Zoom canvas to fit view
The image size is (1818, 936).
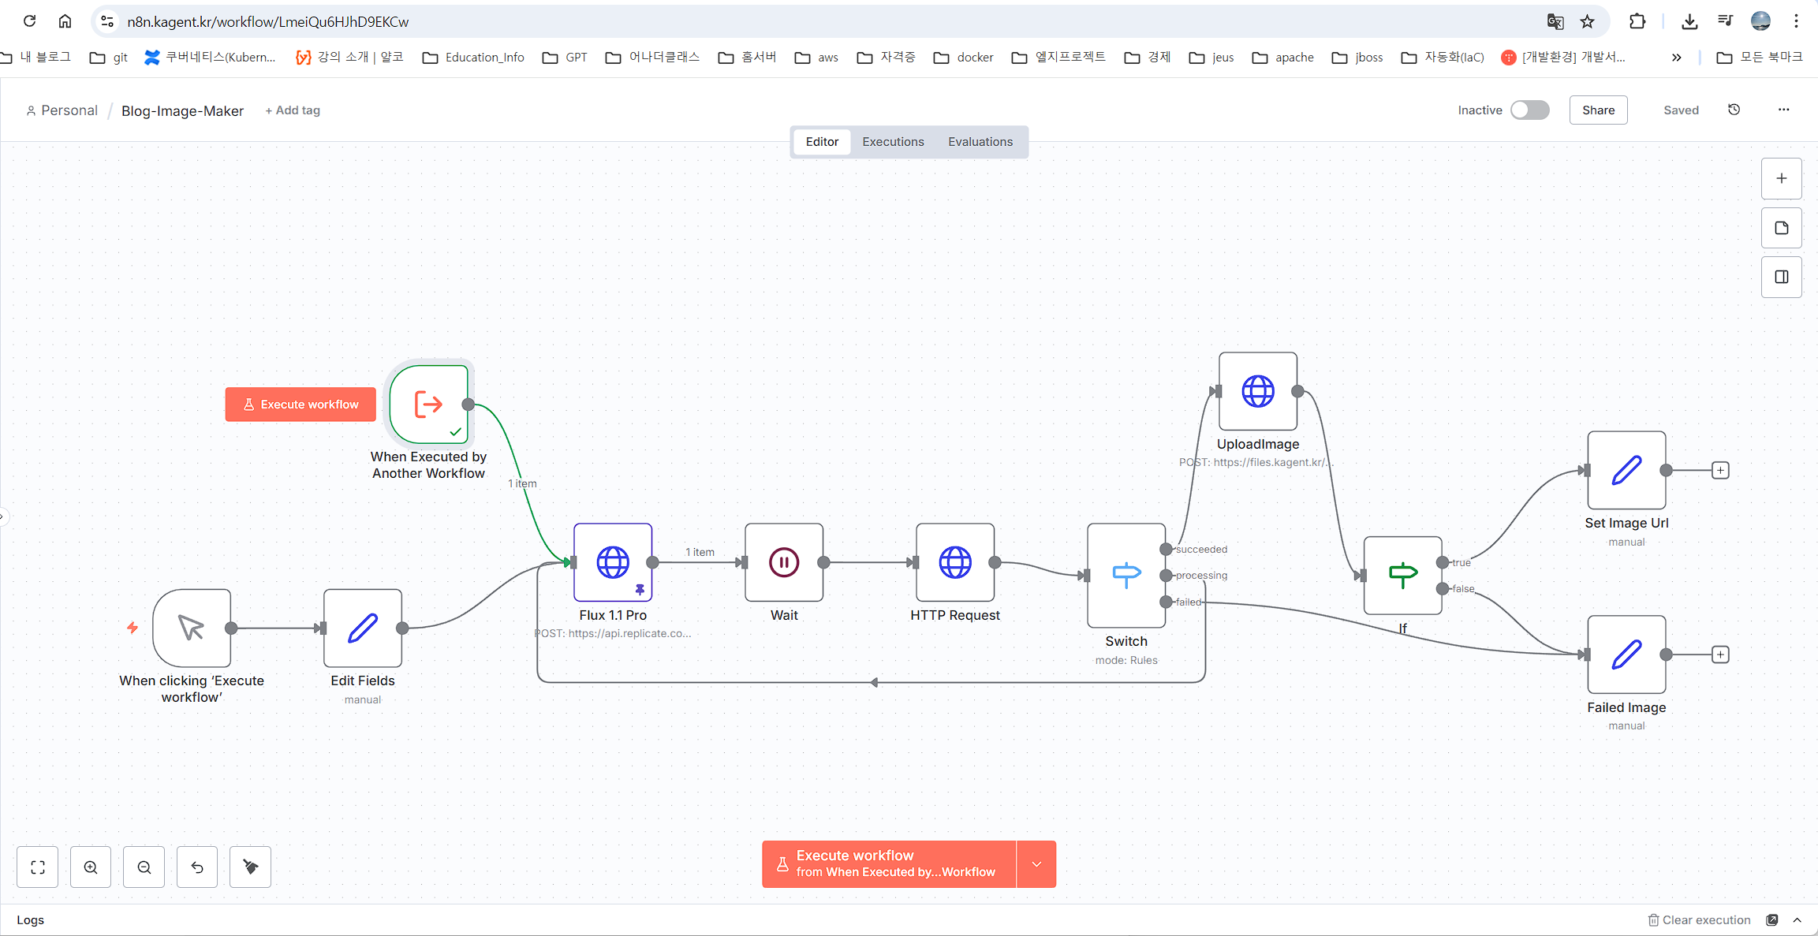click(x=38, y=867)
